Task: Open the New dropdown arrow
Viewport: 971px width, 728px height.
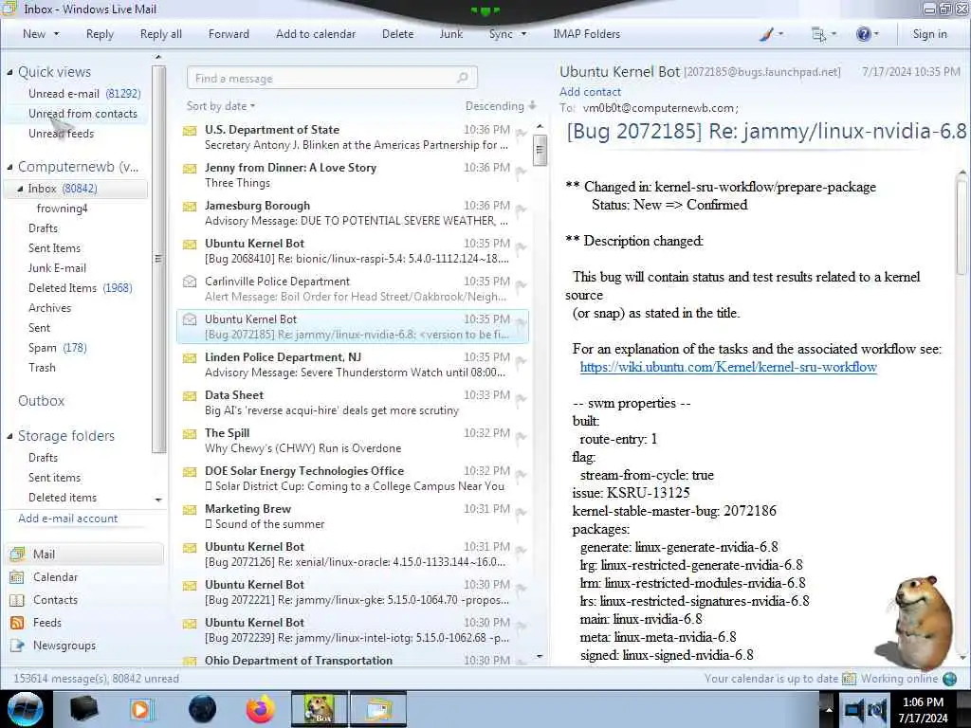Action: click(56, 34)
